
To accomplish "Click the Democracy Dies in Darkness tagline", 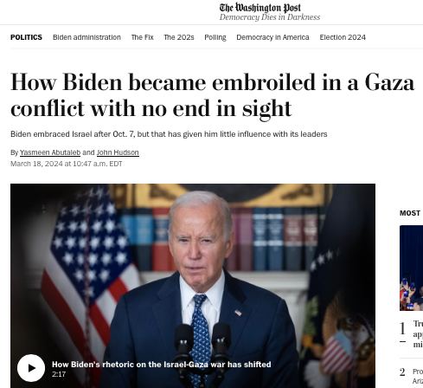I will 270,17.
